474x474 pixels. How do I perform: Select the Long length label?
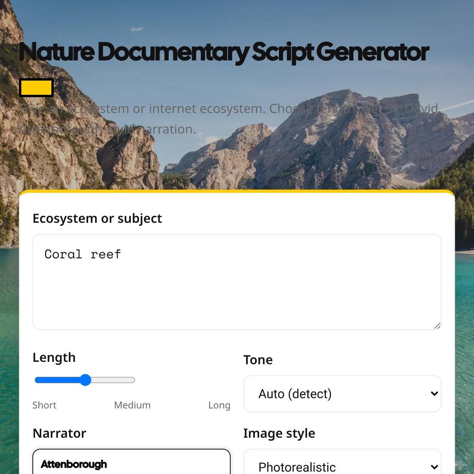[x=219, y=405]
